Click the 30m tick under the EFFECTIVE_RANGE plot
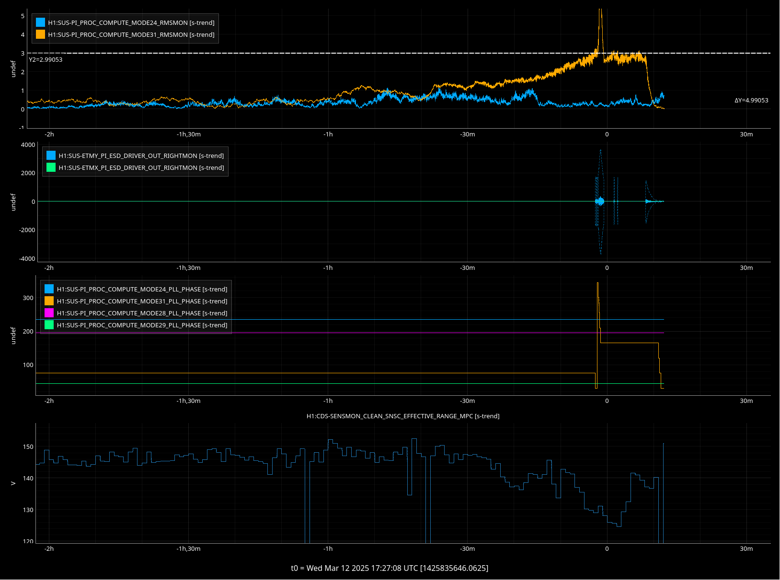This screenshot has height=580, width=780. (746, 549)
